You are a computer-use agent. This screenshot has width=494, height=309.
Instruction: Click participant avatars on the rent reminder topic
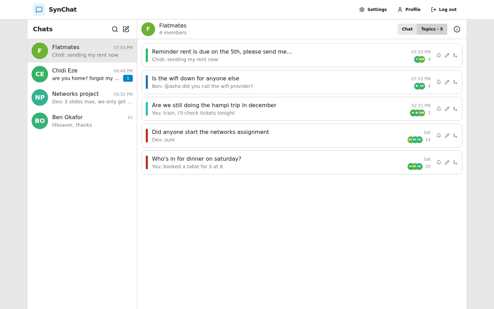pyautogui.click(x=420, y=59)
